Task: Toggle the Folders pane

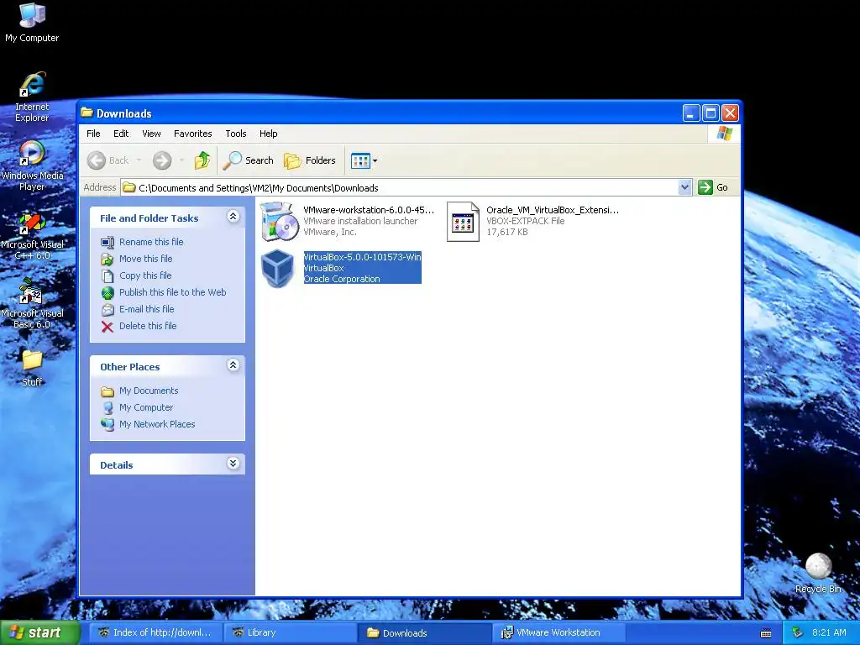Action: [310, 160]
